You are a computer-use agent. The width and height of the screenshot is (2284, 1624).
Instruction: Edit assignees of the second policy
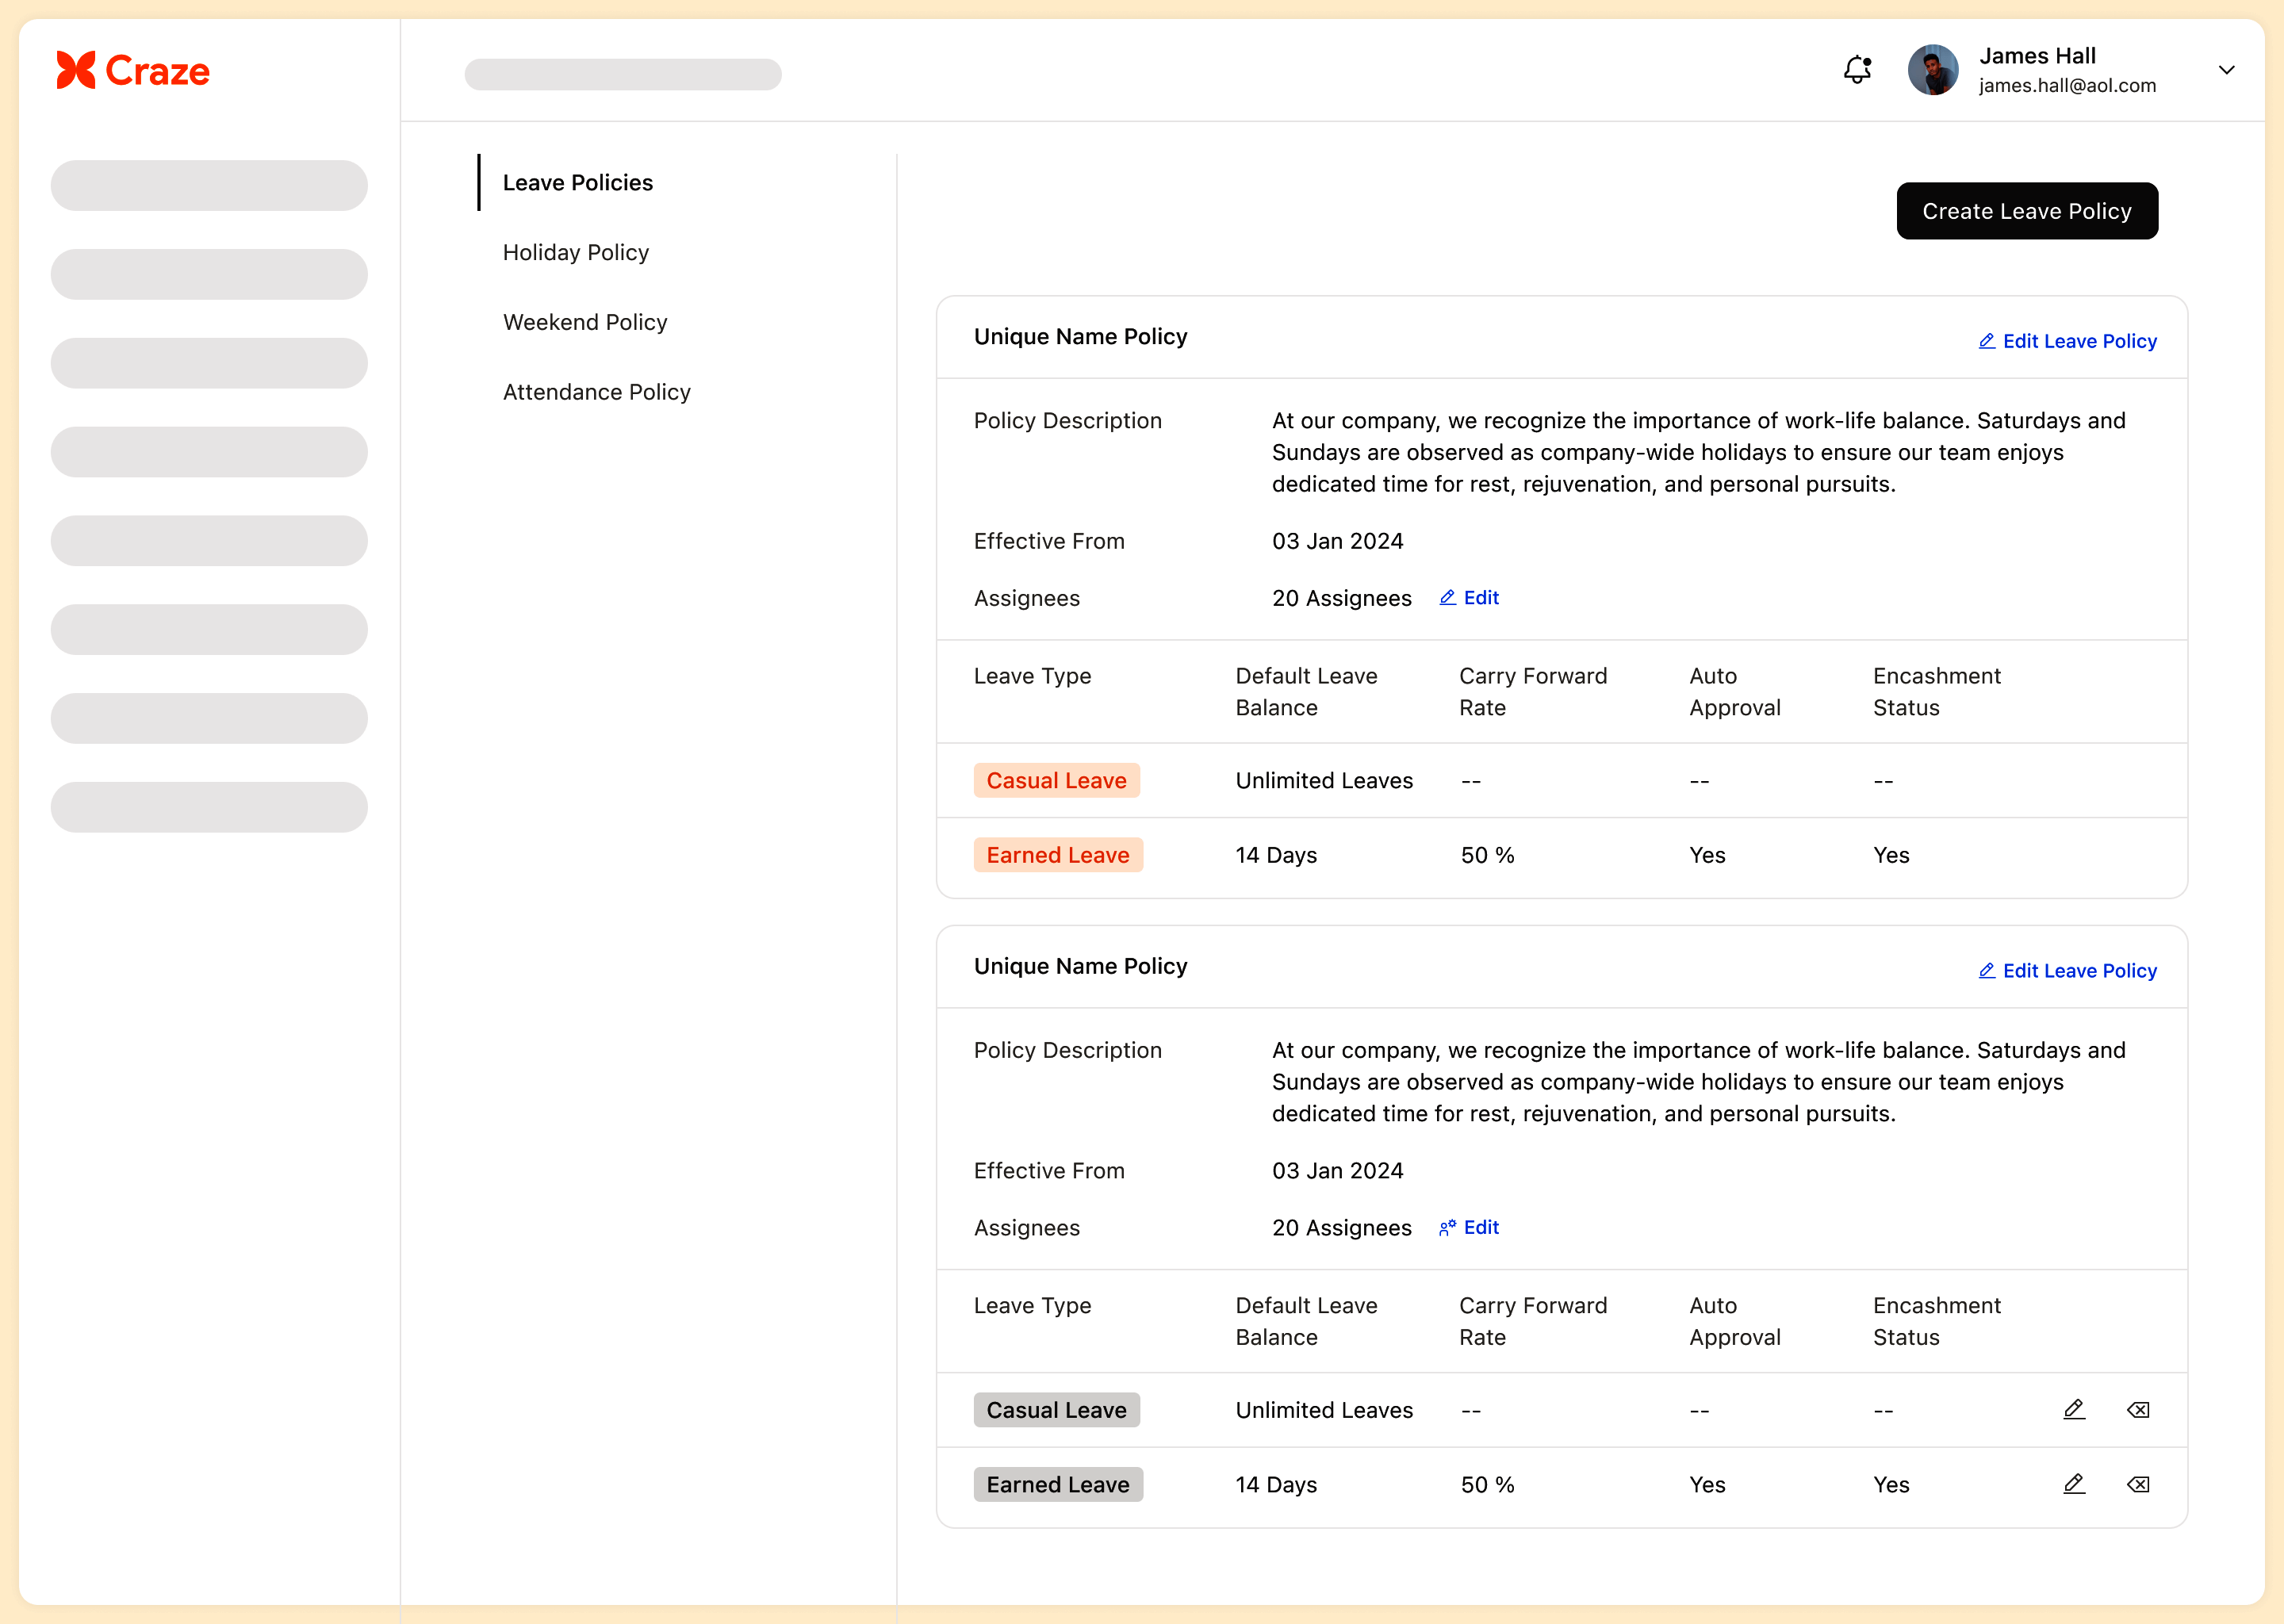point(1469,1227)
